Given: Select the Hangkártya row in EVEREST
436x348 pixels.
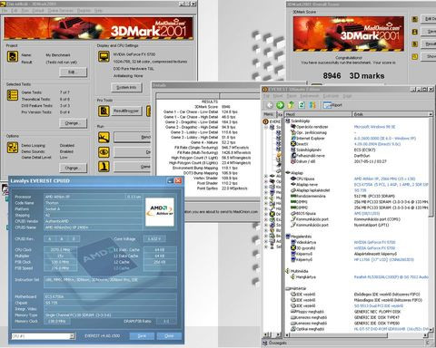Looking at the screenshot, I should (359, 277).
